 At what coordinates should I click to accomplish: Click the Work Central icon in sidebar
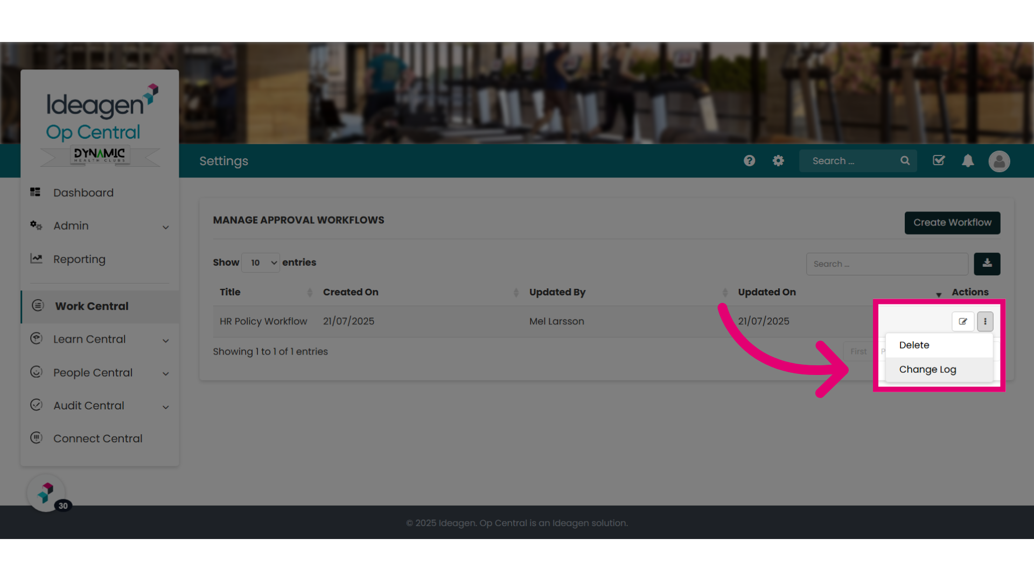tap(38, 306)
